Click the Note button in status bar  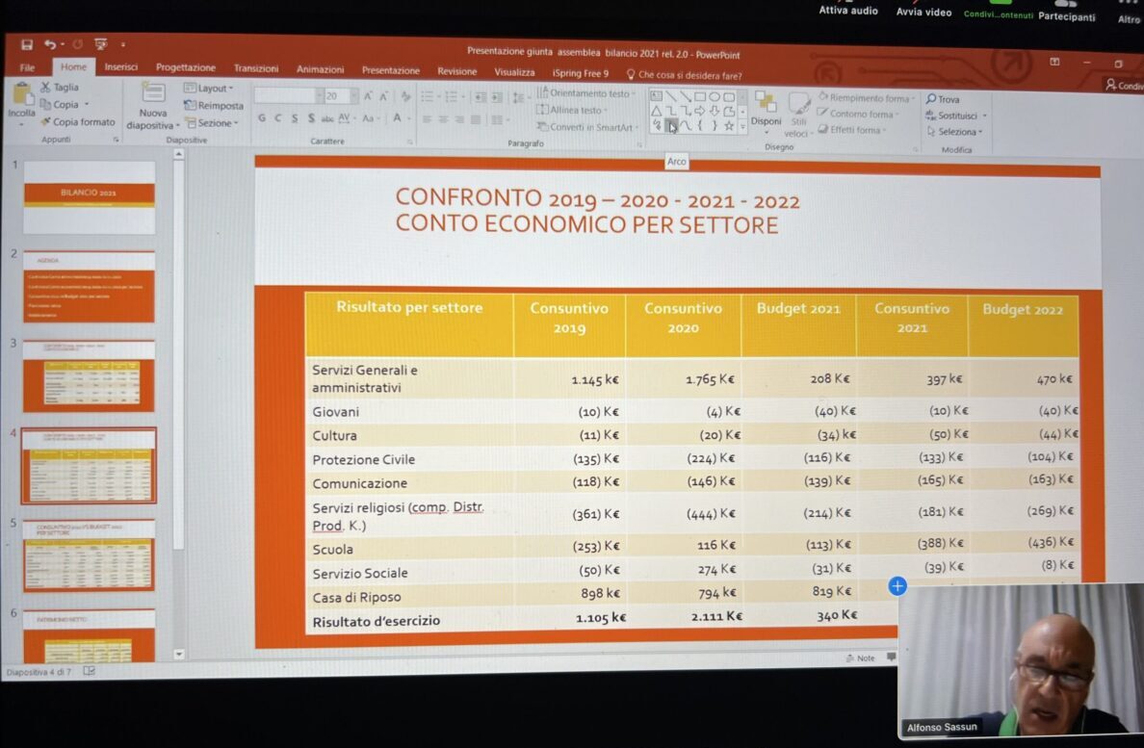(x=860, y=658)
